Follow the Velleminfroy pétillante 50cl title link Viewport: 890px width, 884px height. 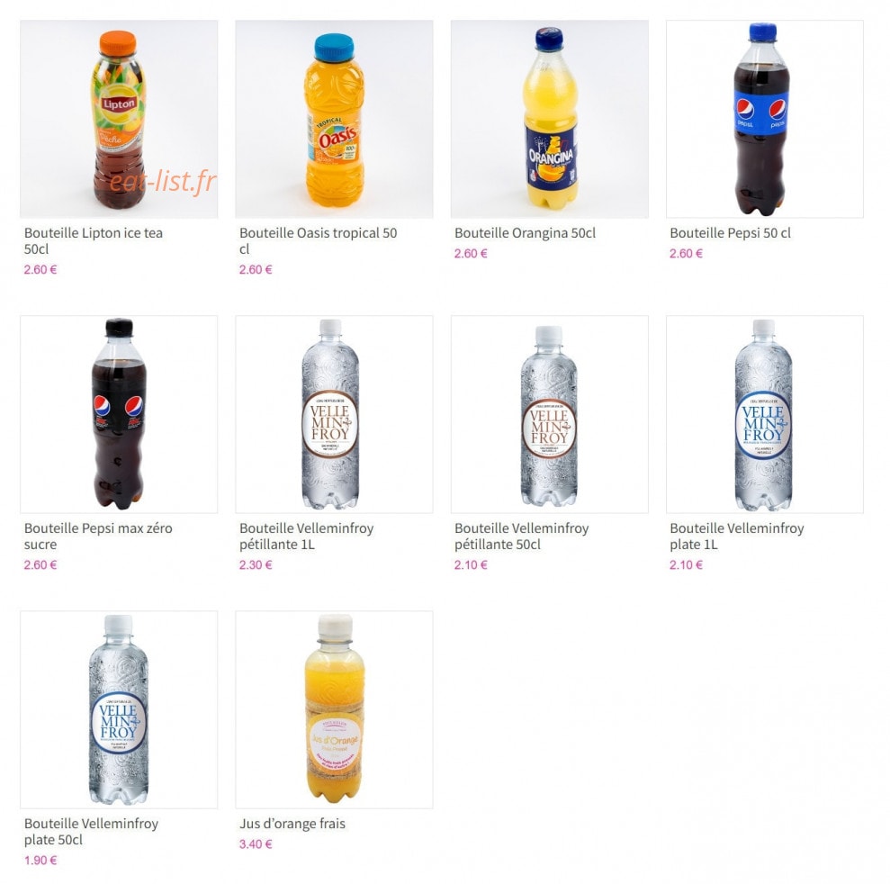coord(521,536)
